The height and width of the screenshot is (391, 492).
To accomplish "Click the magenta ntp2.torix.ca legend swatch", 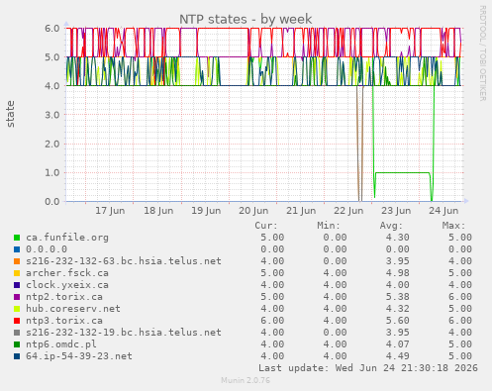I will point(17,297).
